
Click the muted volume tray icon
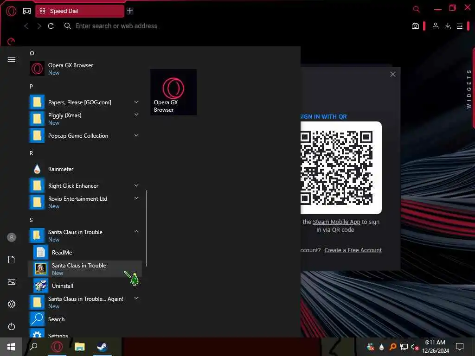click(415, 347)
